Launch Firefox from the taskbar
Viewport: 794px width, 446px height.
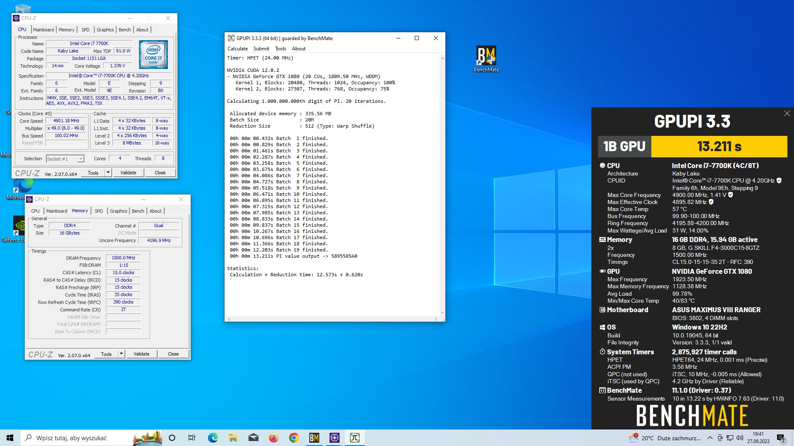pyautogui.click(x=273, y=438)
